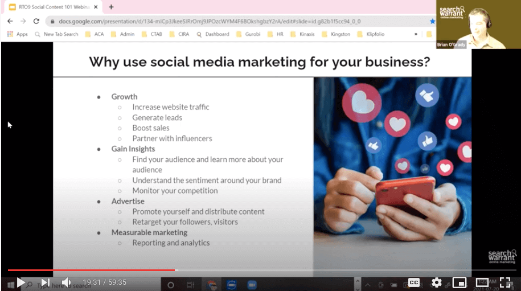The width and height of the screenshot is (521, 291).
Task: Open a new tab with plus button
Action: pos(111,7)
